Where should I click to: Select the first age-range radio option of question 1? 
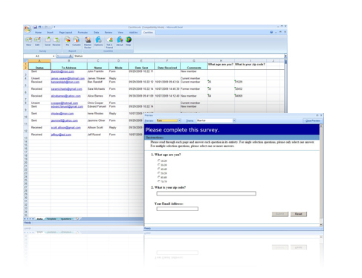pyautogui.click(x=159, y=161)
